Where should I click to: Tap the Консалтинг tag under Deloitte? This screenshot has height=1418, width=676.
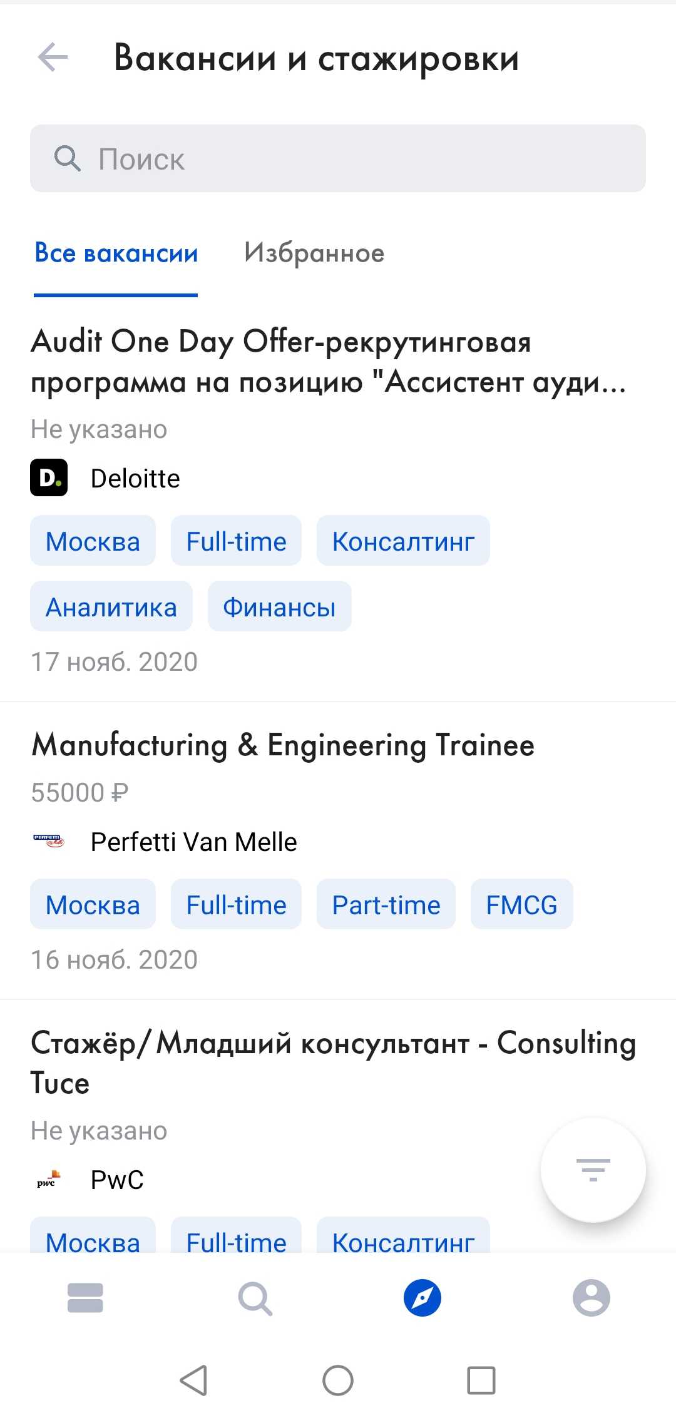(x=403, y=541)
